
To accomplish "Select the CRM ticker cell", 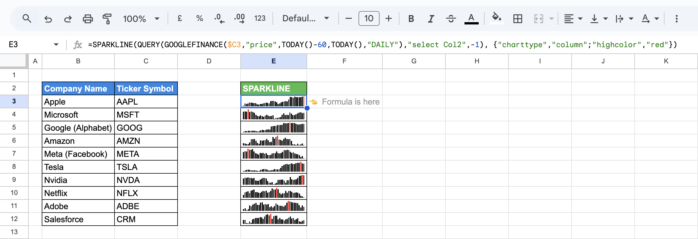I will pos(146,219).
